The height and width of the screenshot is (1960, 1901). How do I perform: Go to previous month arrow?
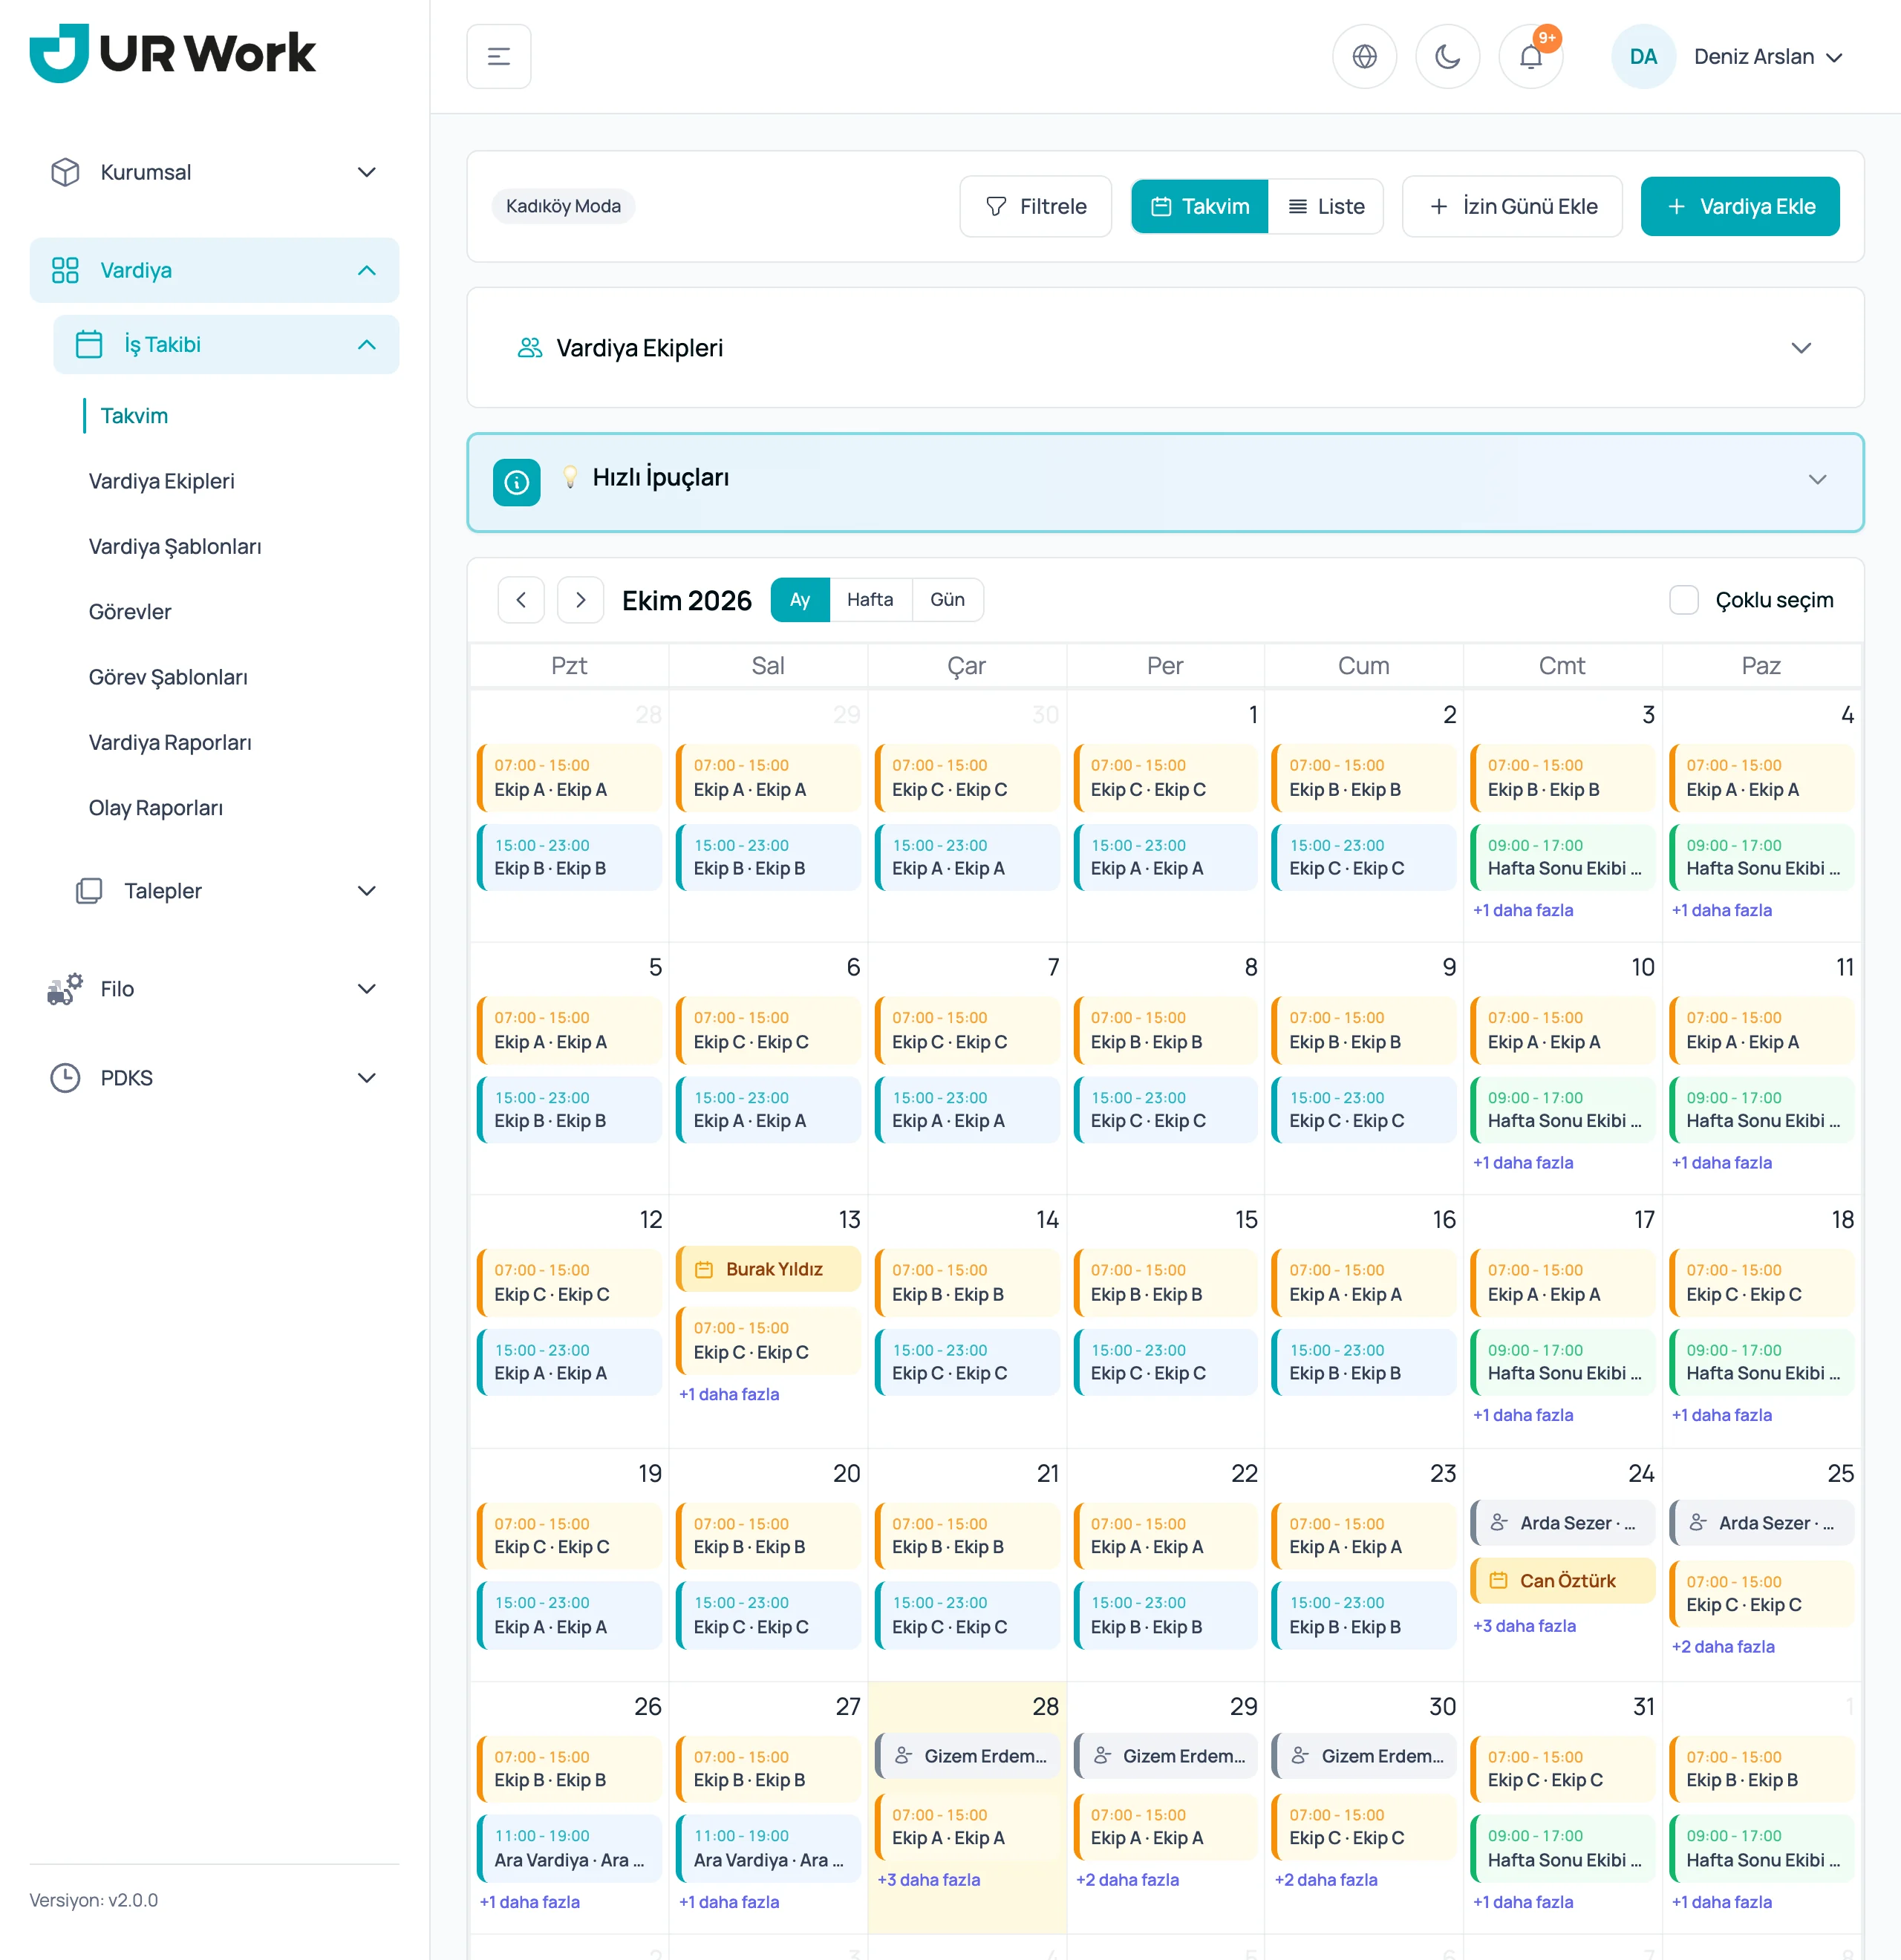(521, 600)
